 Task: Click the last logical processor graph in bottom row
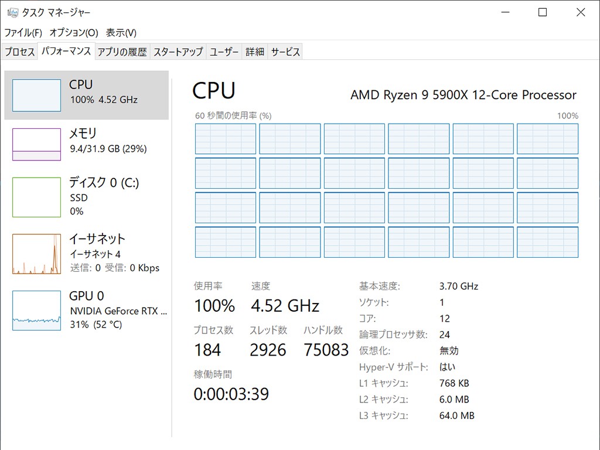pyautogui.click(x=547, y=243)
